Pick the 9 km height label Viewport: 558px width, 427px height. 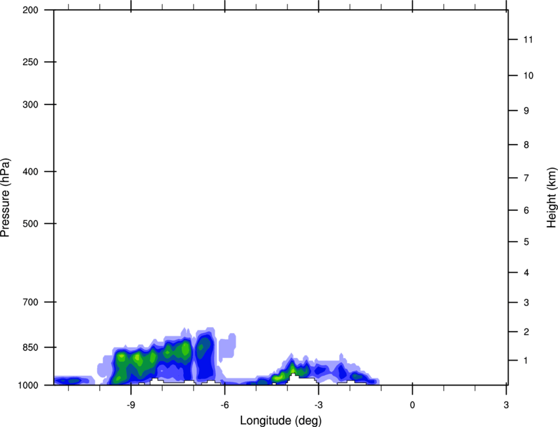pos(526,111)
